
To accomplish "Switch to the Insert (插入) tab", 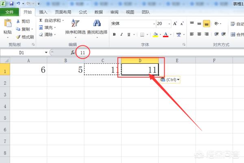I will tap(43, 12).
